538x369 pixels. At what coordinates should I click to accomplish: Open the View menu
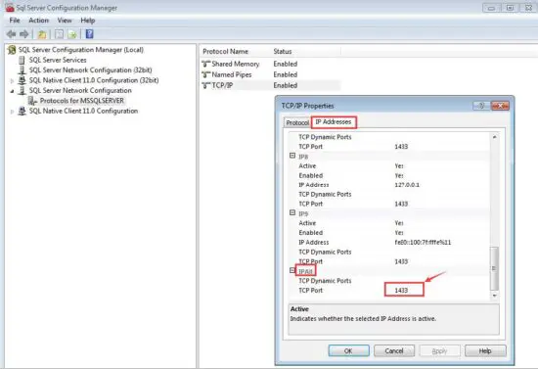pyautogui.click(x=65, y=21)
